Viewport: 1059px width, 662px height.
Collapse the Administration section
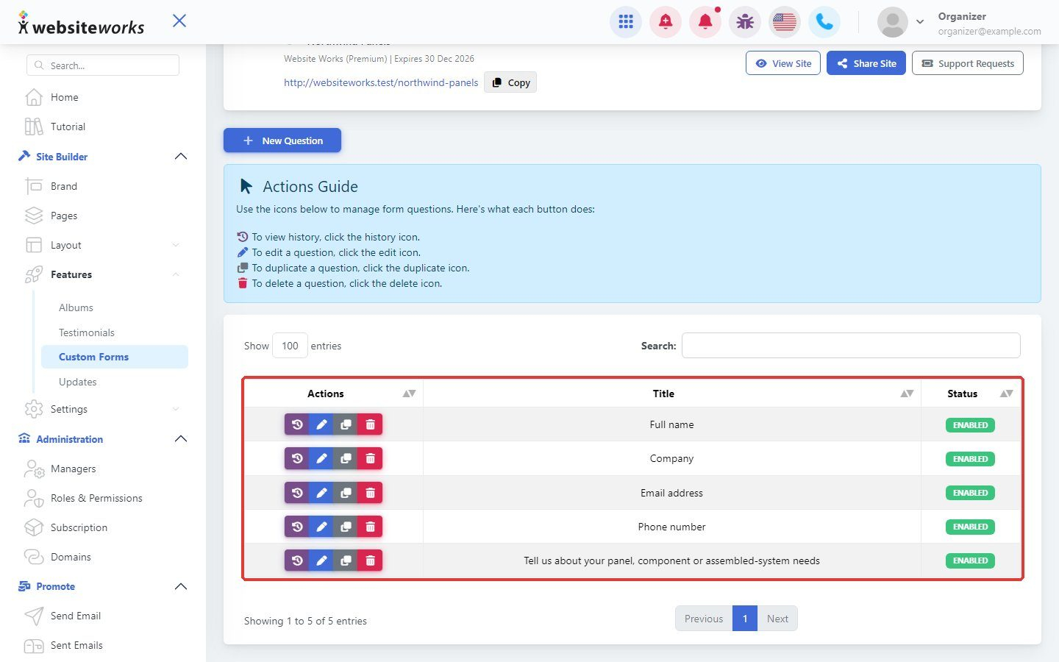coord(181,439)
